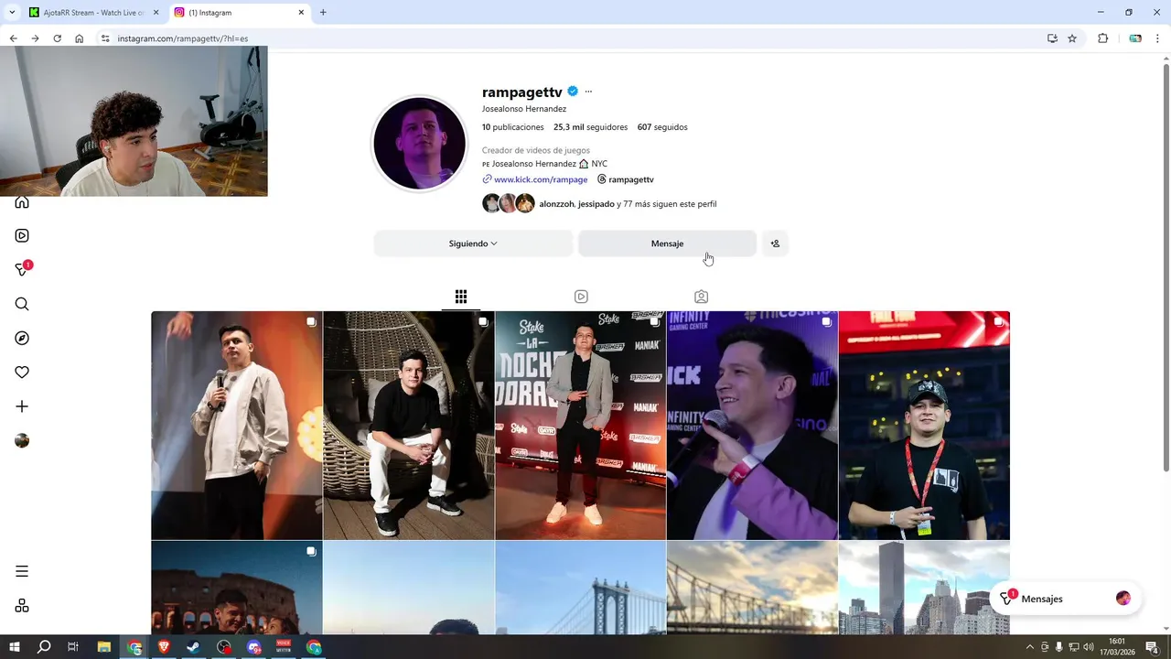Click the Mensaje button
1171x659 pixels.
pyautogui.click(x=667, y=243)
